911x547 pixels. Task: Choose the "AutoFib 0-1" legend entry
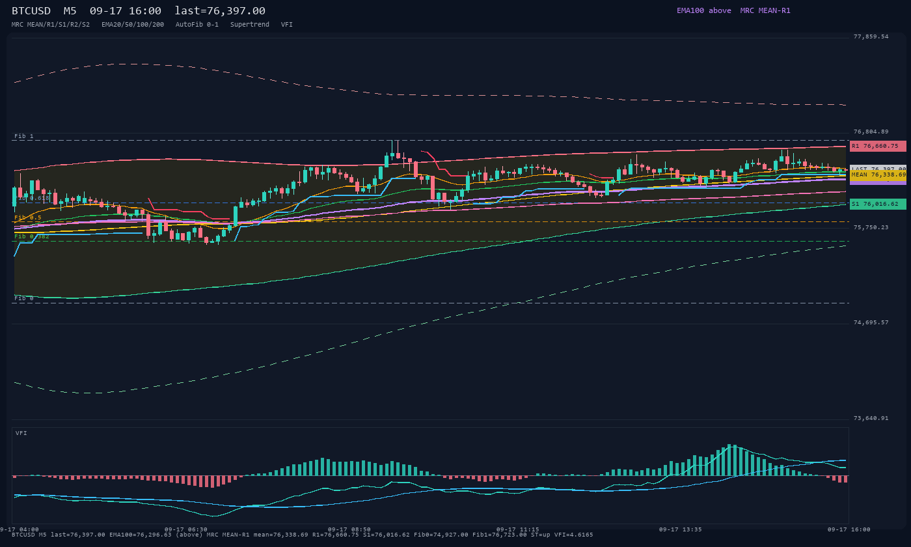[x=197, y=25]
